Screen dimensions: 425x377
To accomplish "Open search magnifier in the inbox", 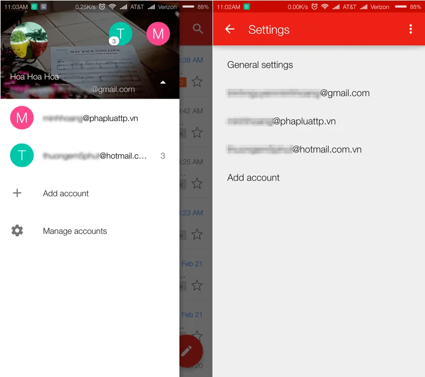I will coord(198,29).
